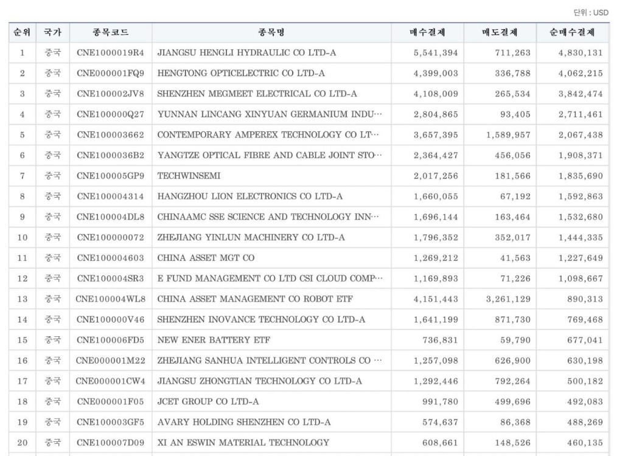Click net buy value 460,135
This screenshot has height=456, width=617.
pyautogui.click(x=585, y=443)
